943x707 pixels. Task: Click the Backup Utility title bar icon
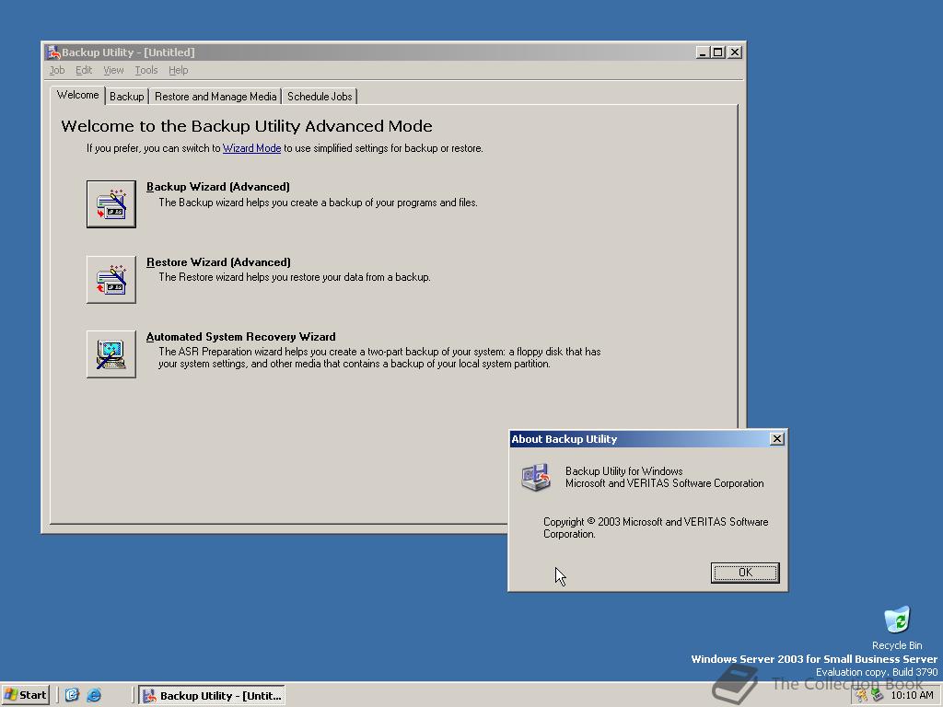tap(54, 52)
